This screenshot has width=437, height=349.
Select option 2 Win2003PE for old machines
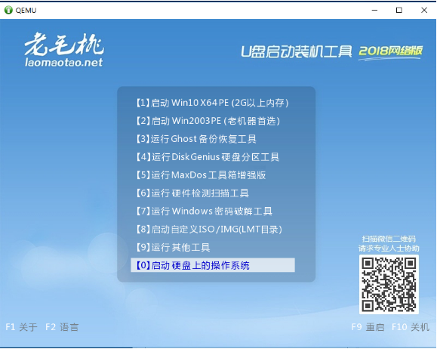click(x=208, y=121)
